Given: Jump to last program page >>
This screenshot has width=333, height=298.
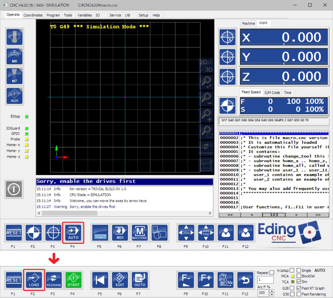Looking at the screenshot, I should (x=318, y=215).
